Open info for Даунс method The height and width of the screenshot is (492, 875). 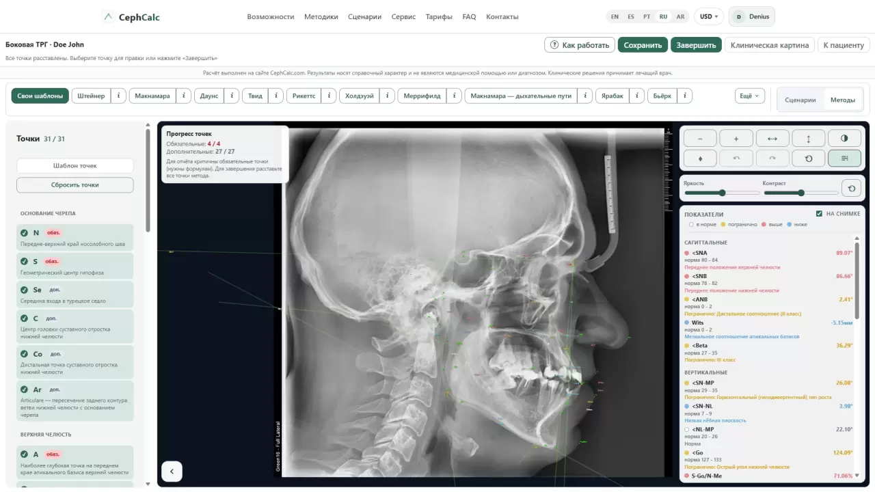pos(231,96)
